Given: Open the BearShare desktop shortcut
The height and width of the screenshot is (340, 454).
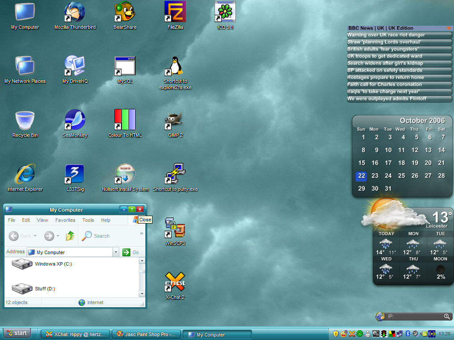Looking at the screenshot, I should click(125, 15).
